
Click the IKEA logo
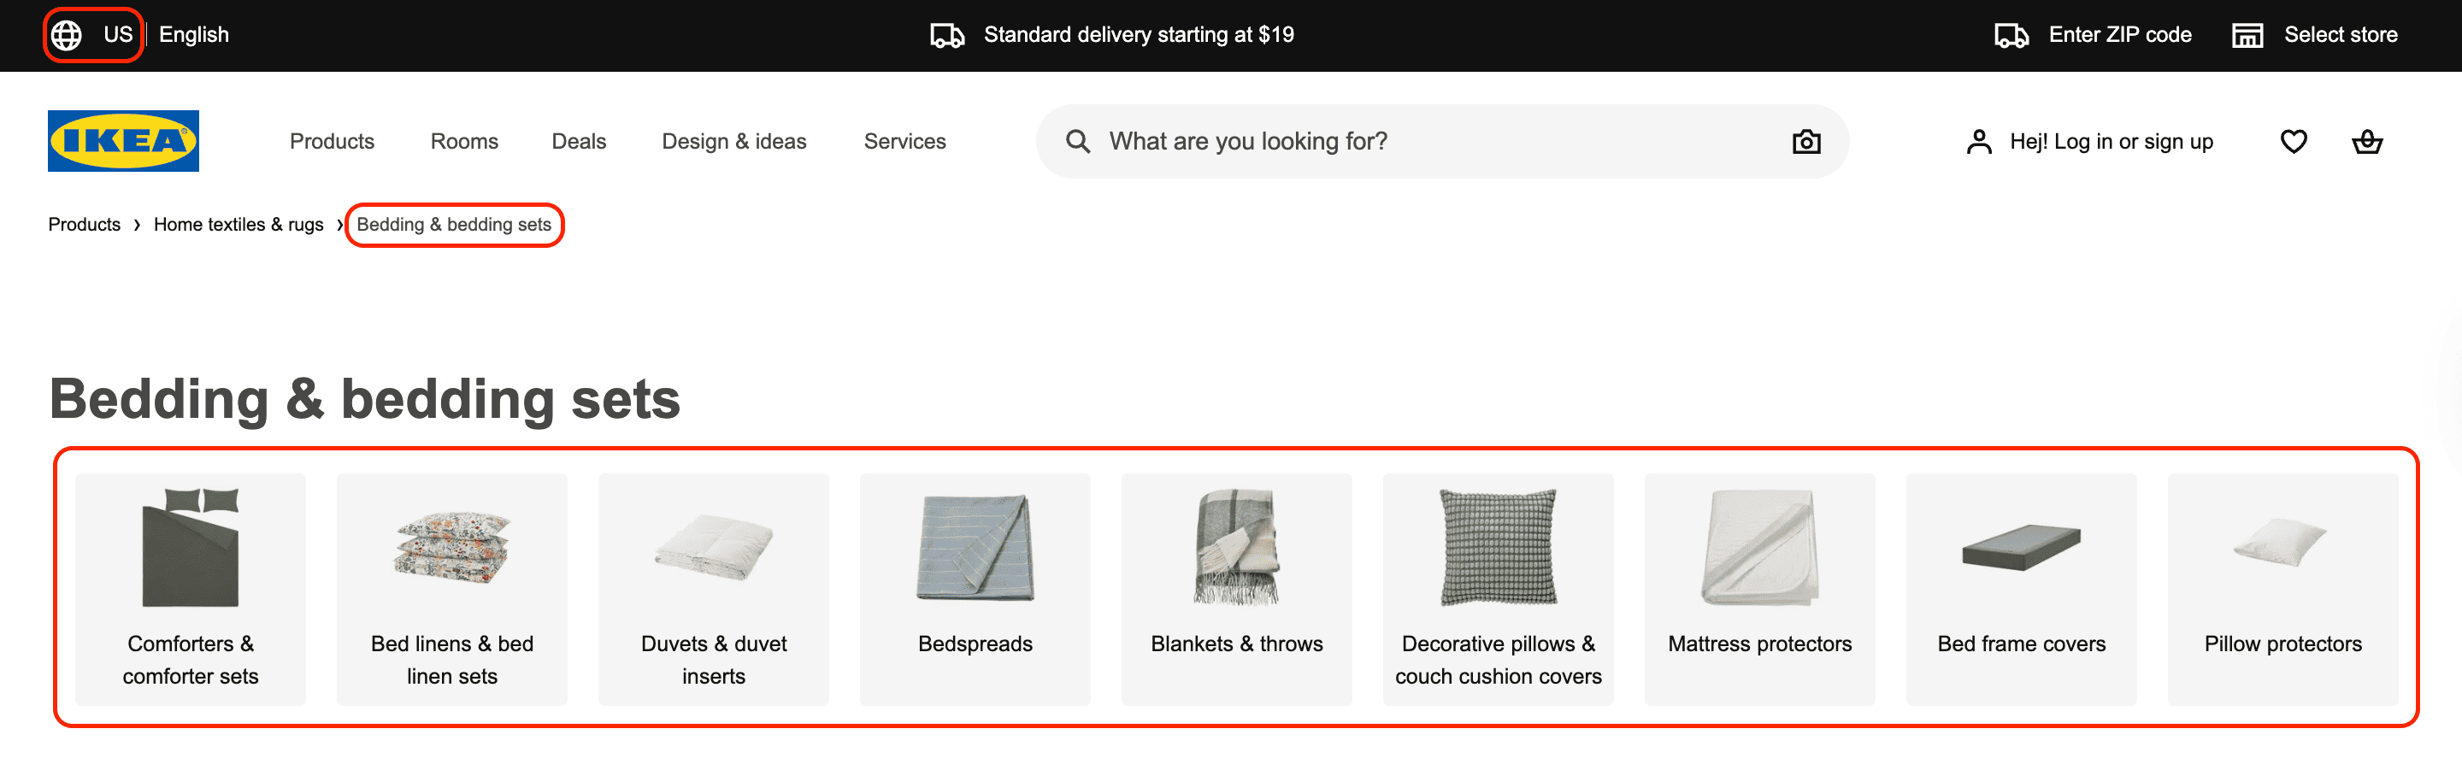[x=122, y=139]
